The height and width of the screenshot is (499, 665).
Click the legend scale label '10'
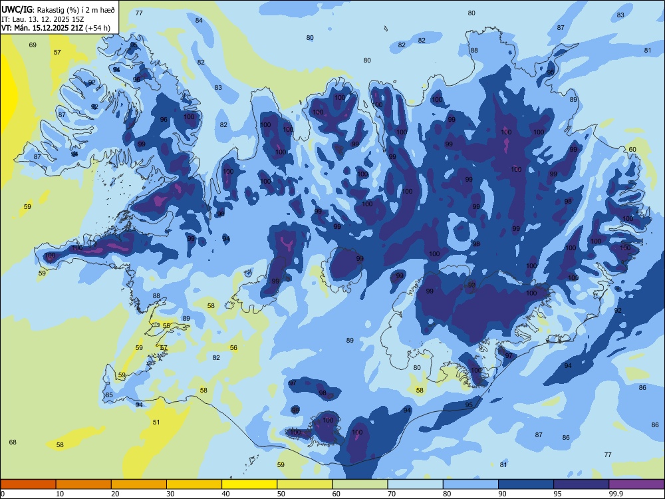[x=60, y=494]
